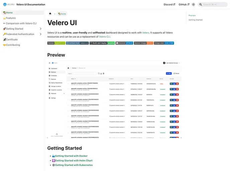Open the dashboard preview screenshot
This screenshot has height=171, width=230.
coord(114,99)
